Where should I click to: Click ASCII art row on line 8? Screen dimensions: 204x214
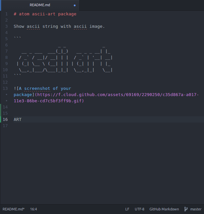[66, 58]
